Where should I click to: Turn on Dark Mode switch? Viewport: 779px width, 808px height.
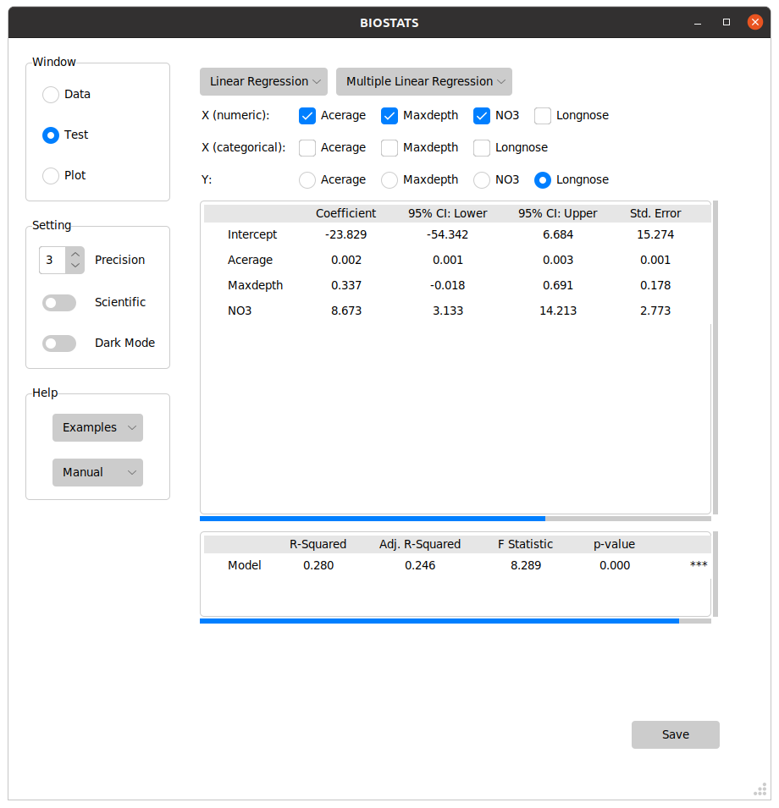(59, 343)
